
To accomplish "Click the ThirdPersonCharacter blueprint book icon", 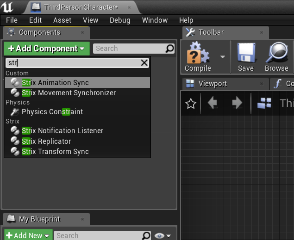I will pyautogui.click(x=36, y=7).
